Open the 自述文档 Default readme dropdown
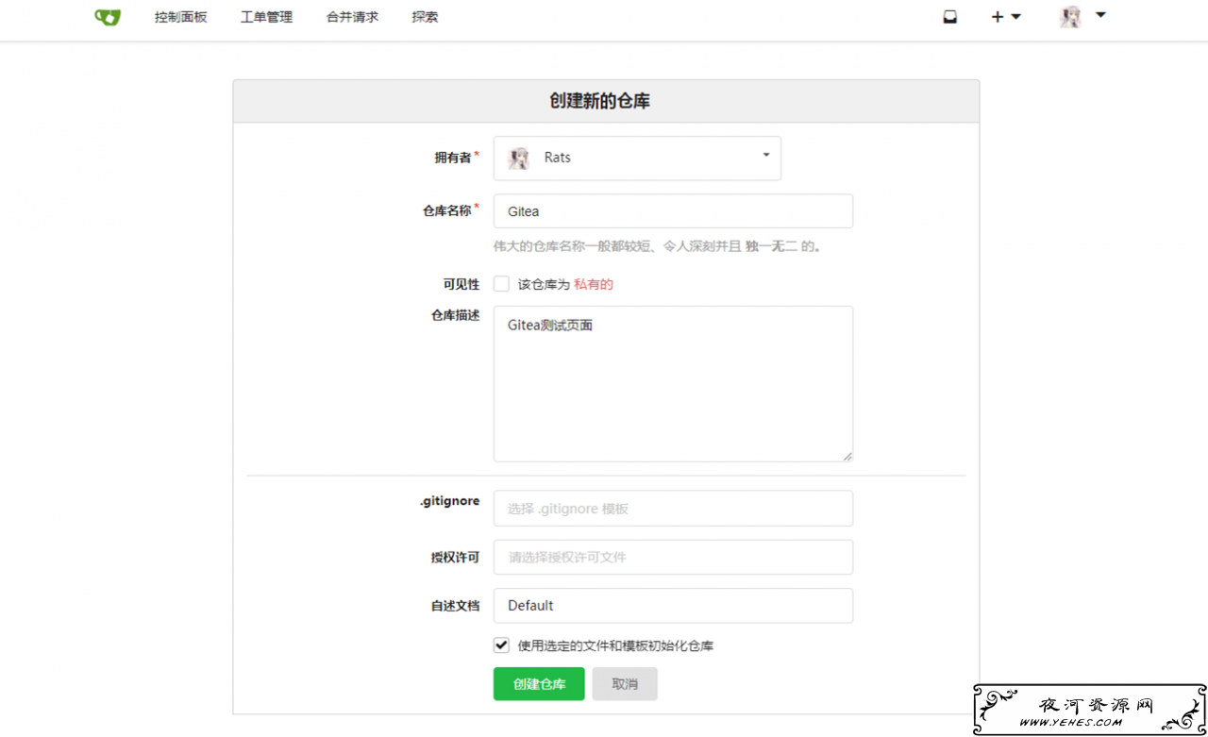 673,606
